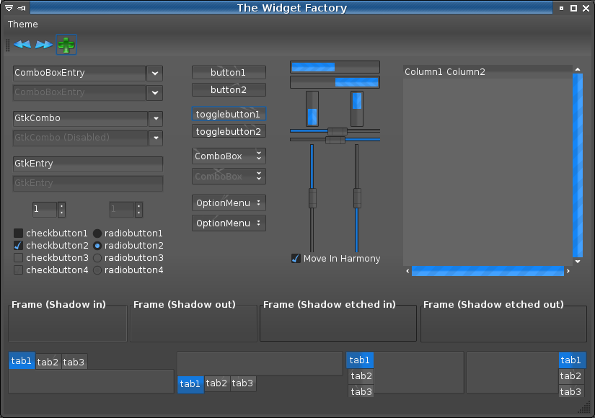
Task: Click the left tall vertical slider handle
Action: point(312,198)
